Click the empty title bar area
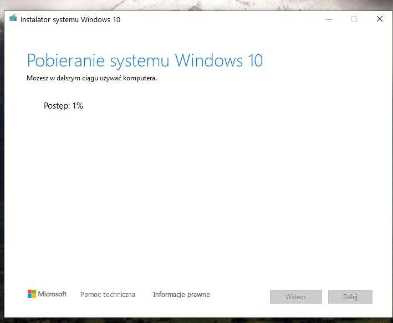393x323 pixels. (222, 19)
